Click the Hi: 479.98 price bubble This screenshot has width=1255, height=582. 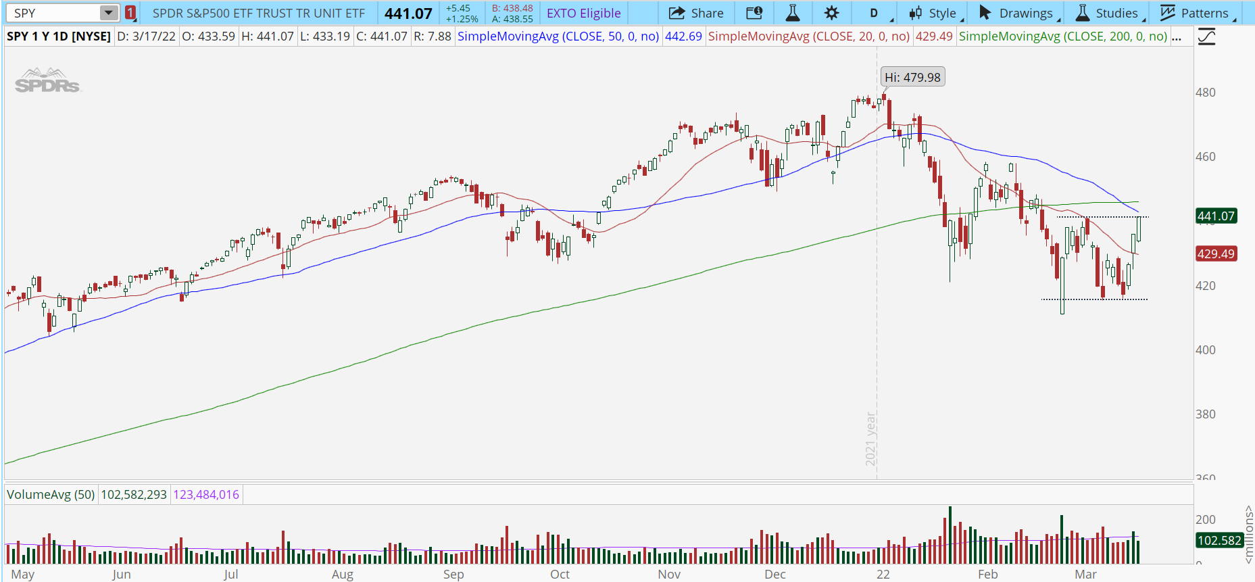click(912, 77)
